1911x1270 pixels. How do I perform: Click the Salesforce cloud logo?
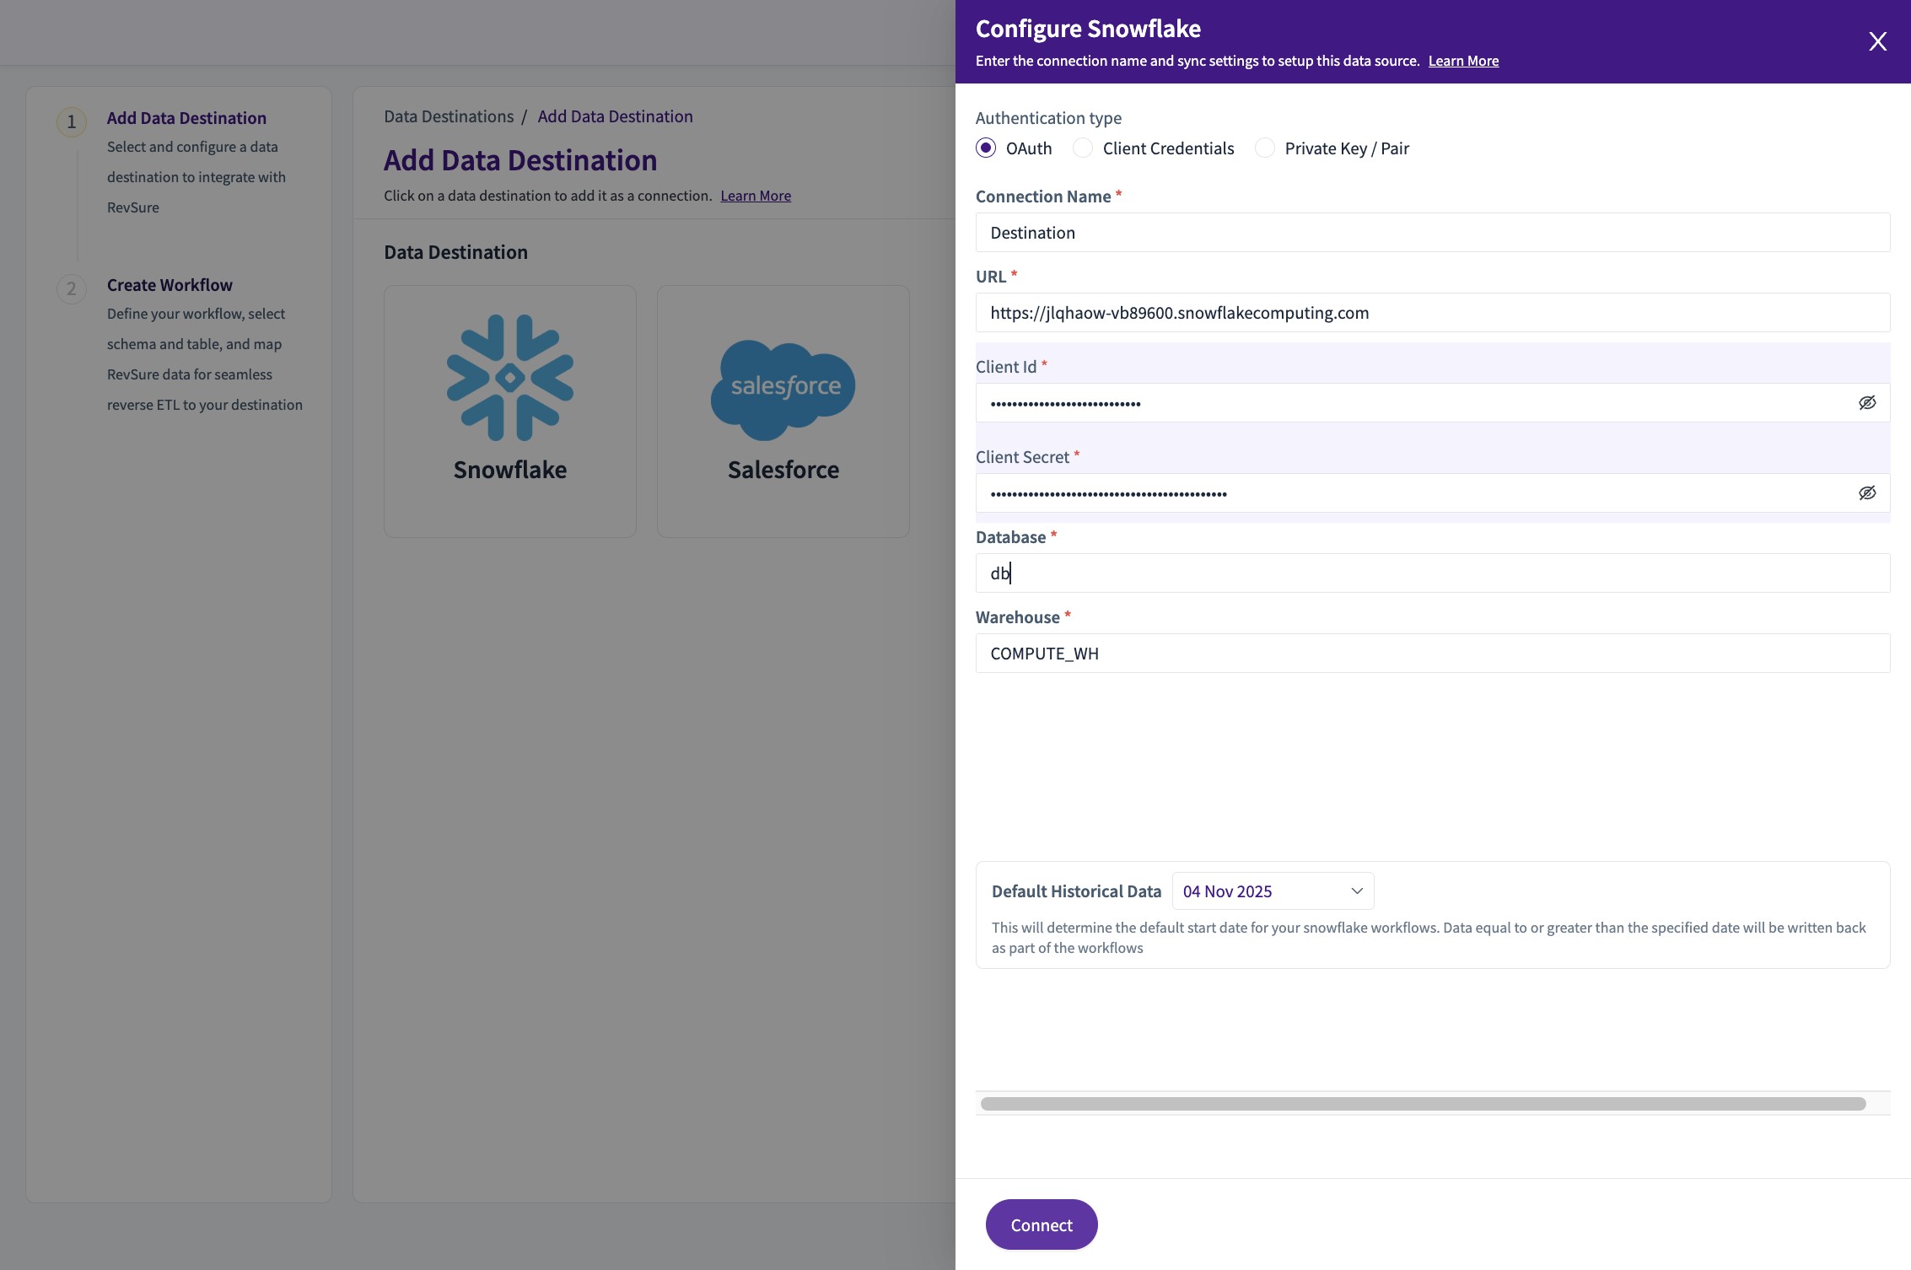(x=783, y=388)
